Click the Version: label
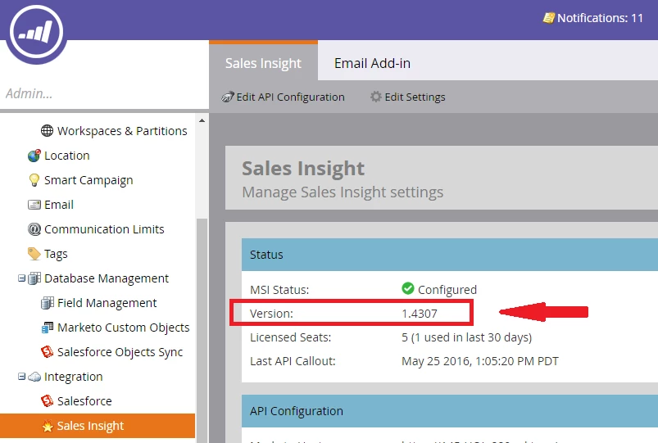The width and height of the screenshot is (658, 443). tap(271, 314)
